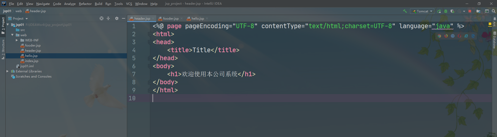Hide the Project tool window
The image size is (497, 137).
124,18
